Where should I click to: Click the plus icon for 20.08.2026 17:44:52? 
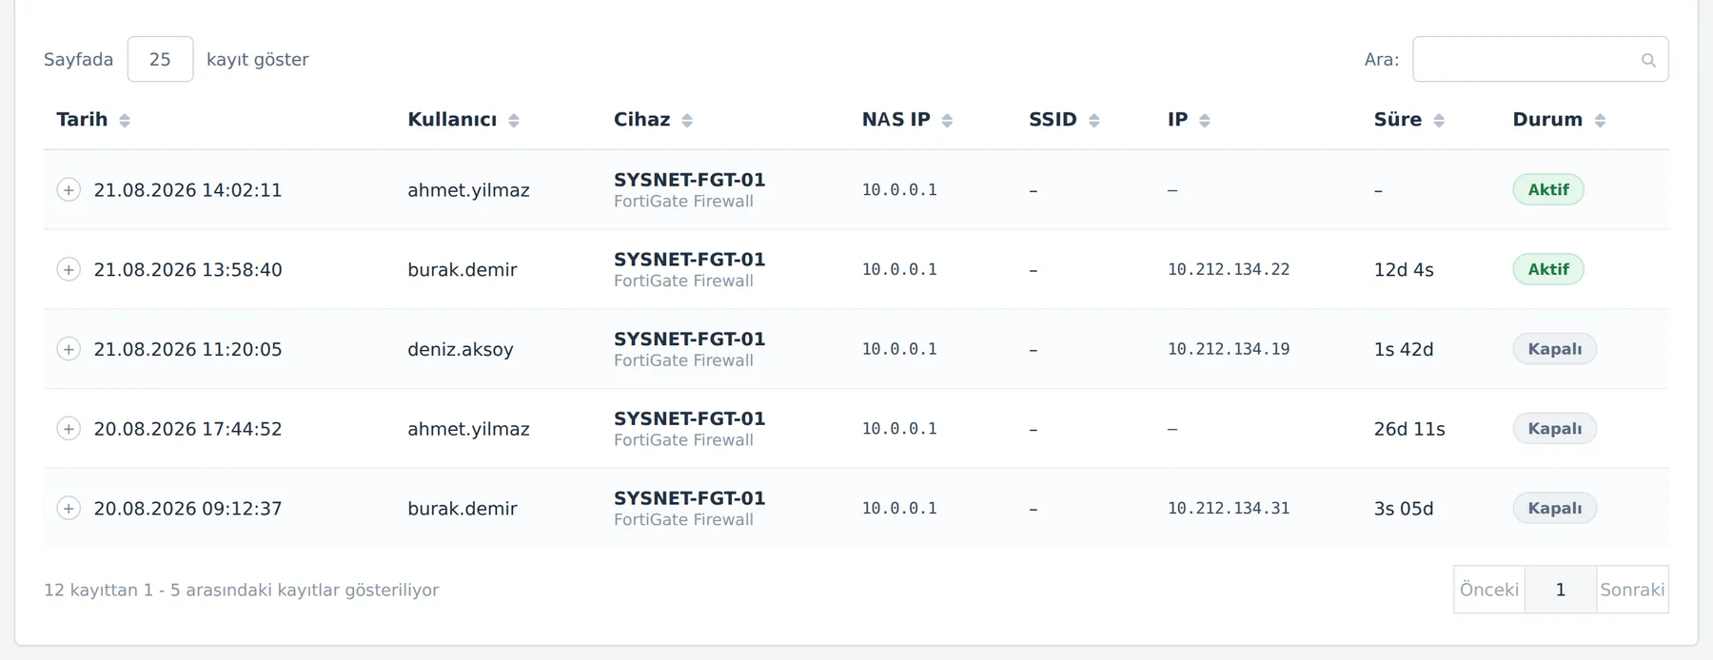(69, 429)
